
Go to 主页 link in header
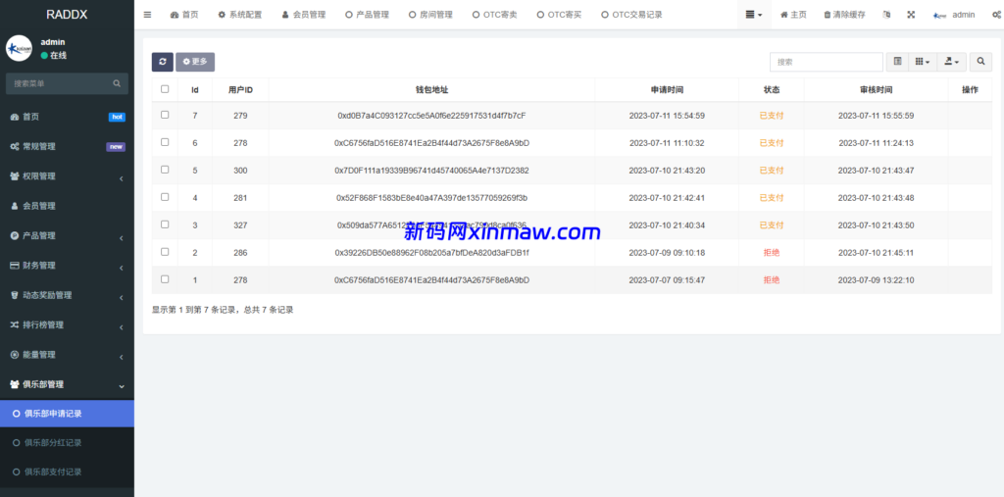tap(794, 15)
